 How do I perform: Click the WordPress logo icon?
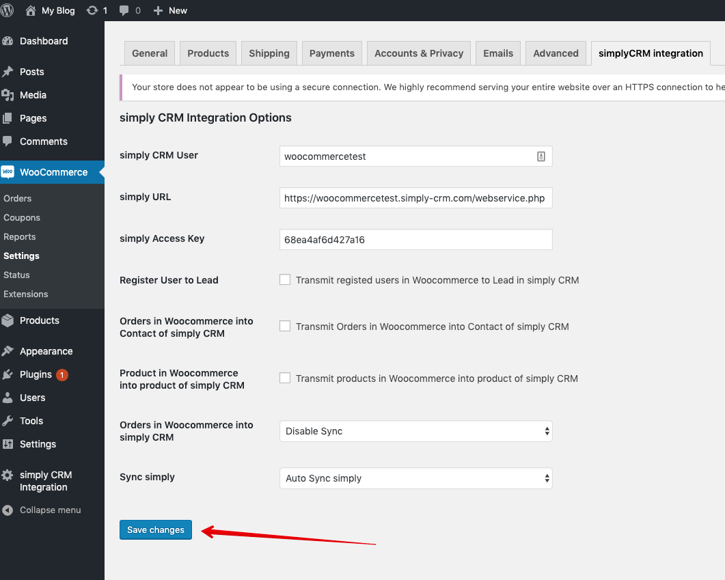pyautogui.click(x=7, y=10)
